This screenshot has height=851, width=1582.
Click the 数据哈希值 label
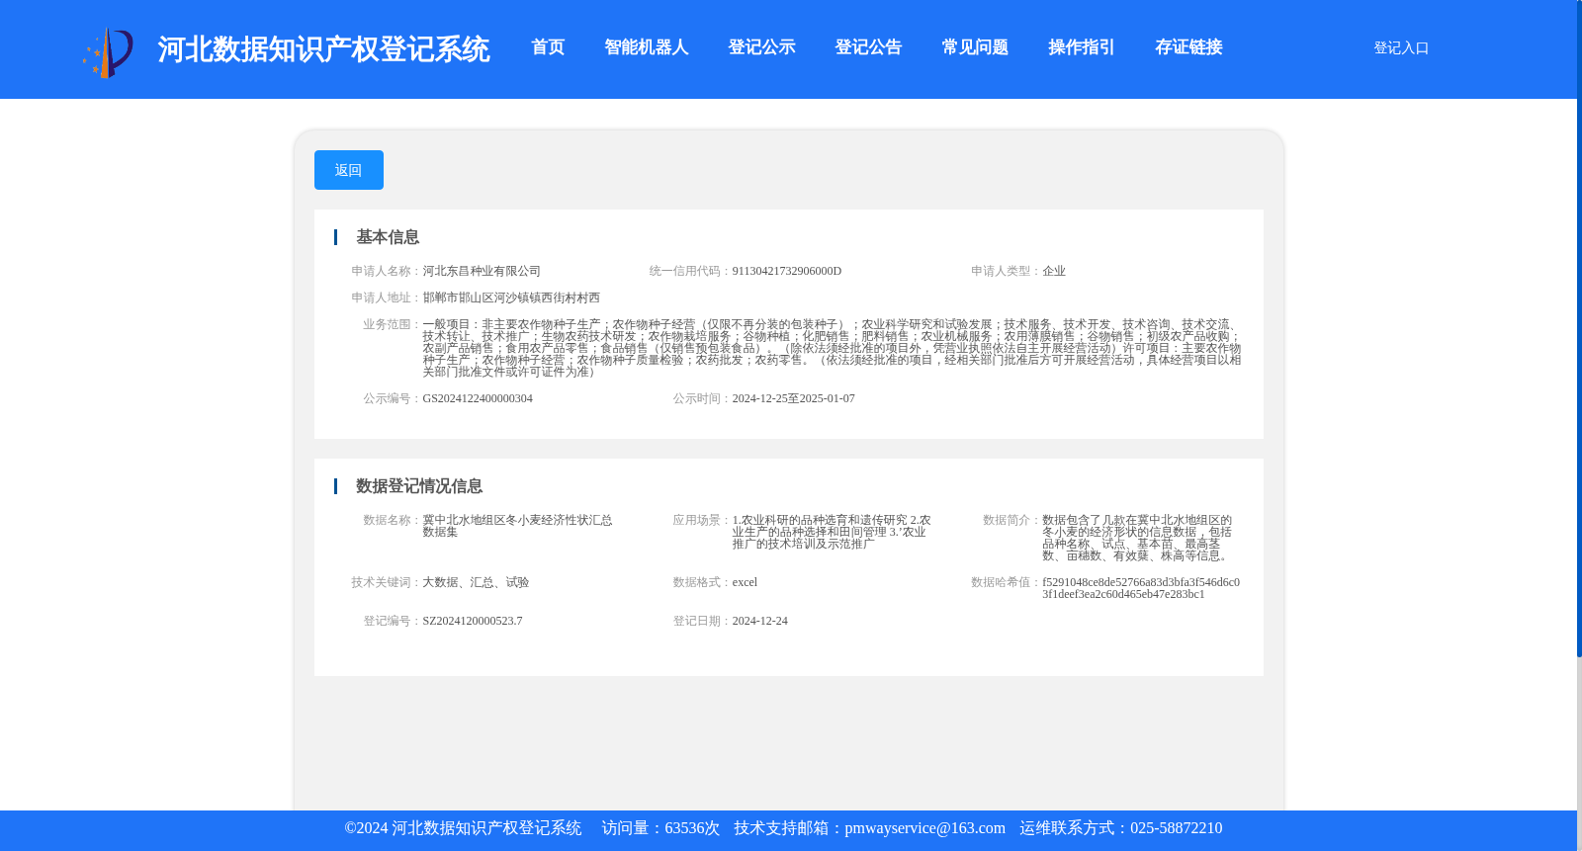(x=1007, y=582)
